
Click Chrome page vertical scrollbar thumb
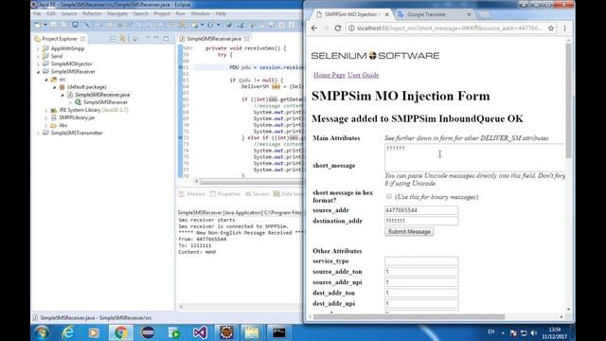click(568, 100)
